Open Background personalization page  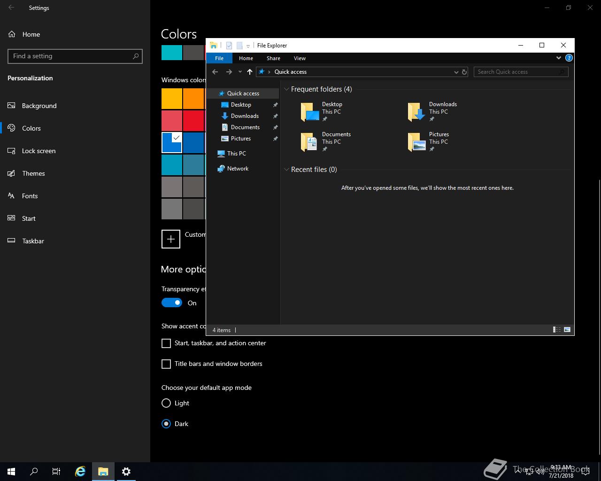(75, 106)
